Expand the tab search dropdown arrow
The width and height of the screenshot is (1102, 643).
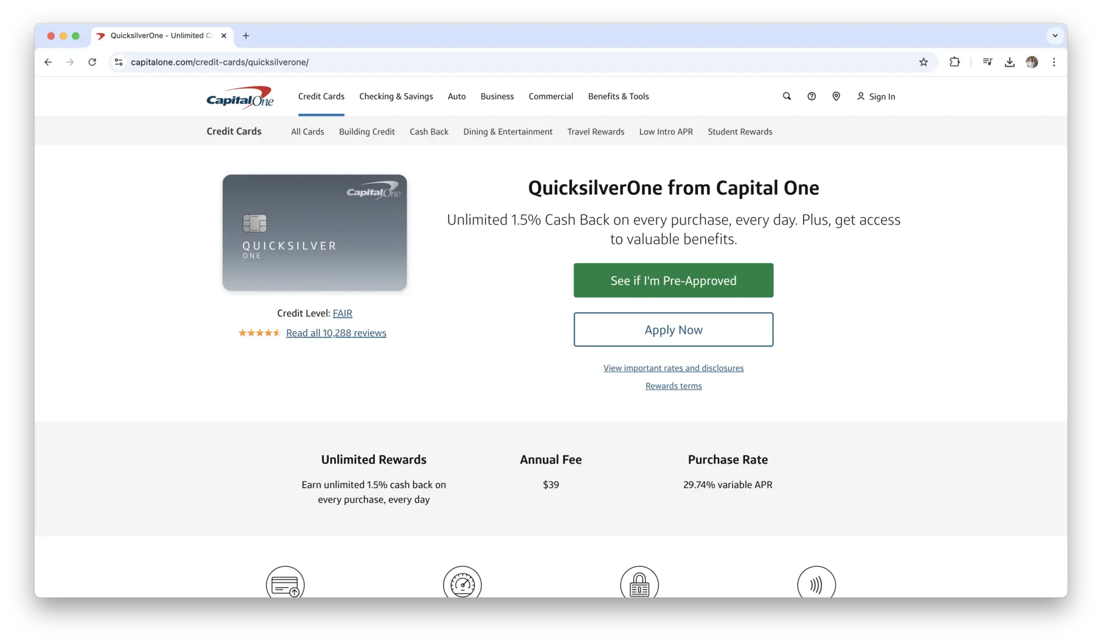click(1055, 36)
